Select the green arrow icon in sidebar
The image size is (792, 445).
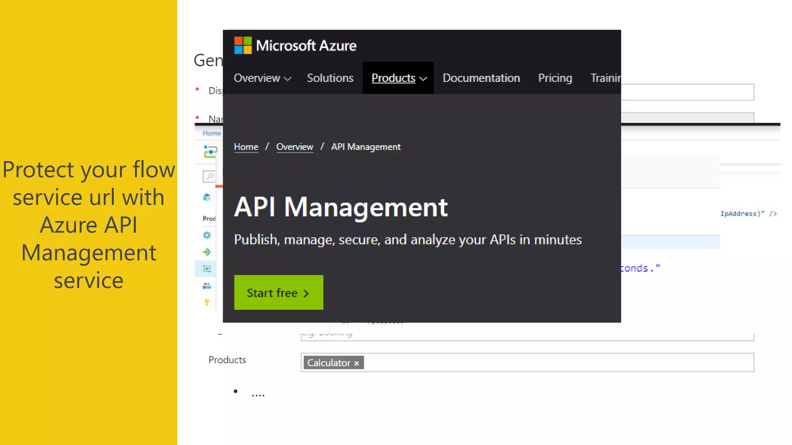(x=207, y=252)
